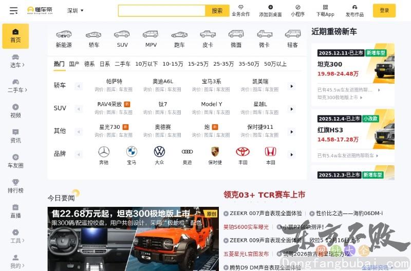411x271 pixels.
Task: Open the RAV4荣放 car link
Action: click(109, 104)
